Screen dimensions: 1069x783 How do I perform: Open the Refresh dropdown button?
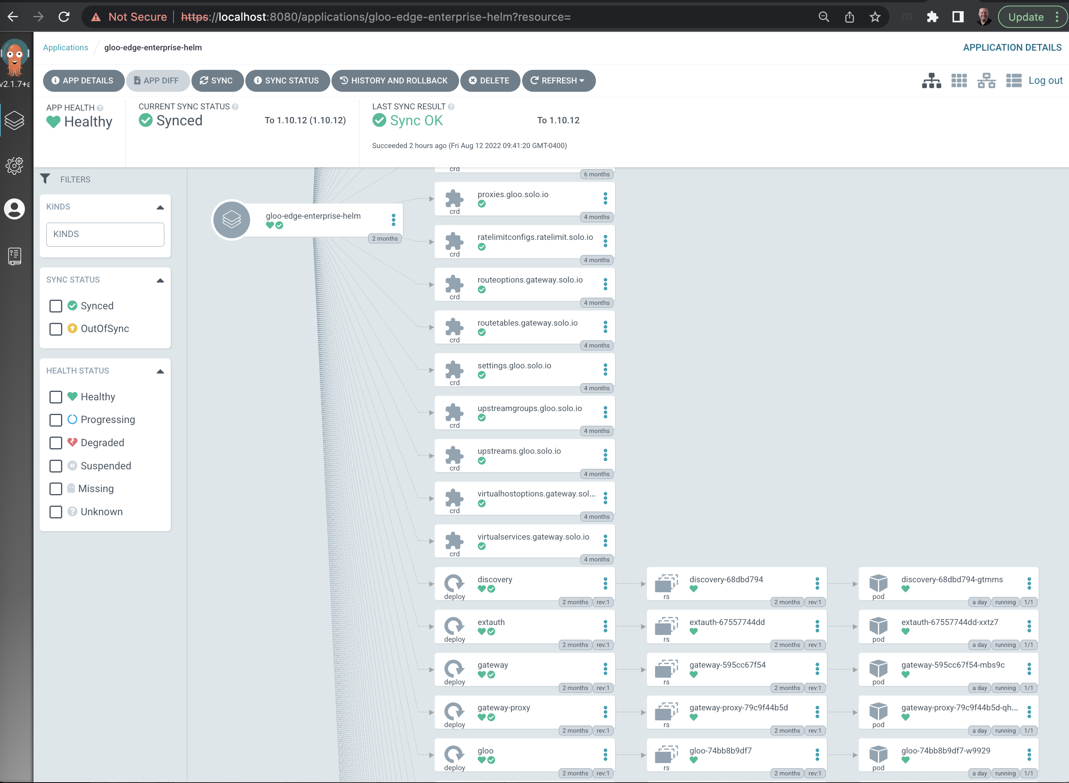coord(558,81)
